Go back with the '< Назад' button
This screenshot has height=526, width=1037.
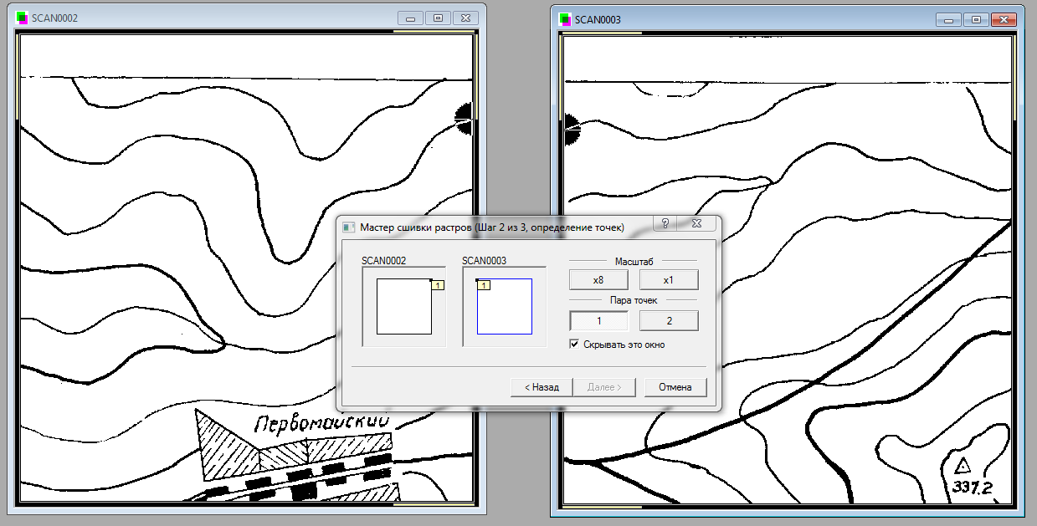click(541, 387)
